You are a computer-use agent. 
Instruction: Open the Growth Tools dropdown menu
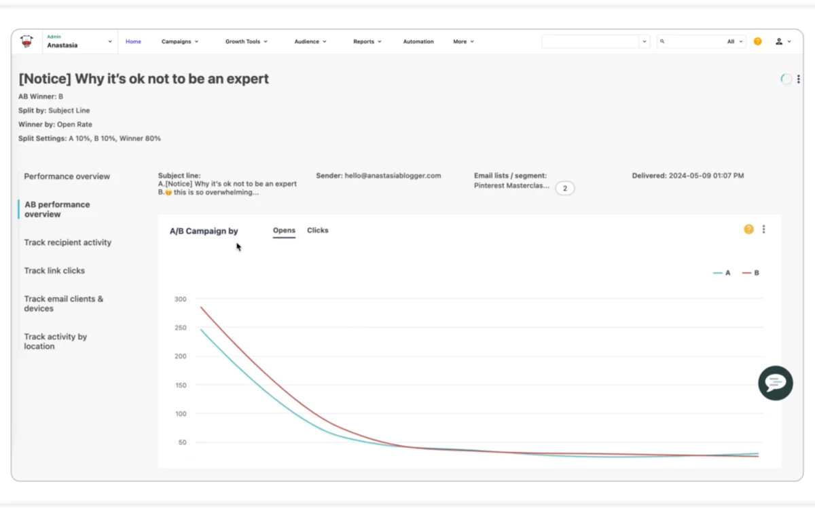coord(247,41)
